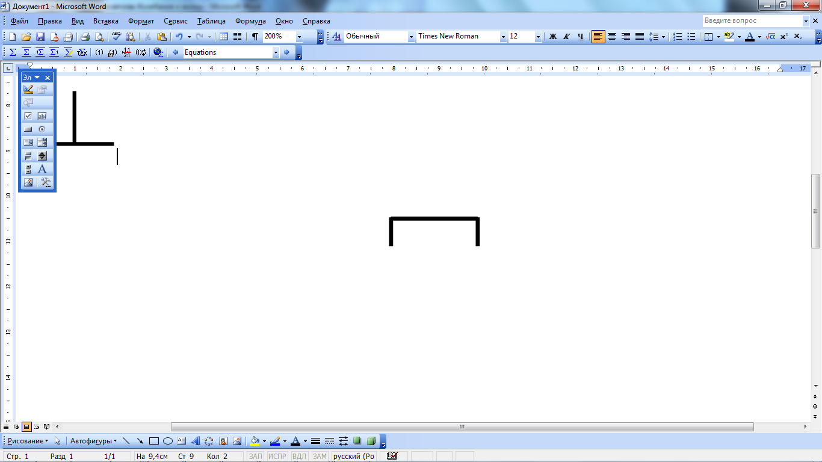This screenshot has height=462, width=822.
Task: Select the Rectangle drawing tool
Action: (154, 441)
